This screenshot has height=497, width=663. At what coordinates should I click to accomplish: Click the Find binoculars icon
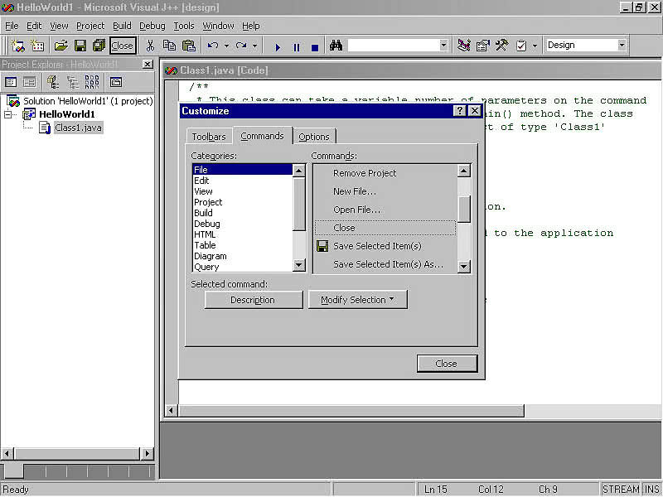pyautogui.click(x=336, y=46)
